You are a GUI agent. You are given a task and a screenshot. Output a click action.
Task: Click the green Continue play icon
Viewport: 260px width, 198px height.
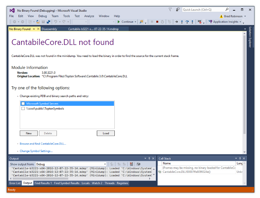pyautogui.click(x=119, y=22)
